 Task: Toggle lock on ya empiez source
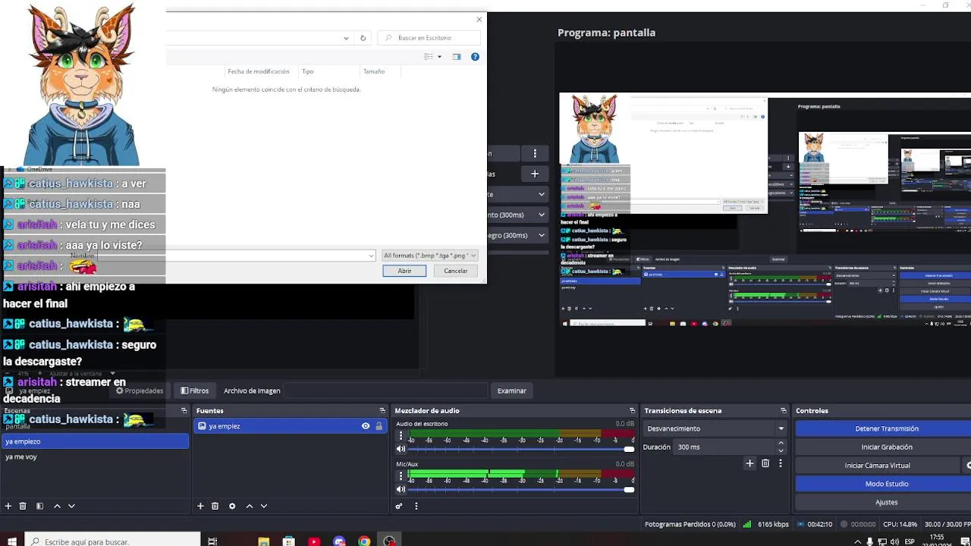click(x=379, y=426)
